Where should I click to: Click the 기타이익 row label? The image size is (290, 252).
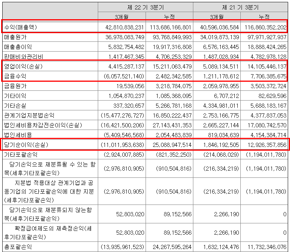(15, 96)
